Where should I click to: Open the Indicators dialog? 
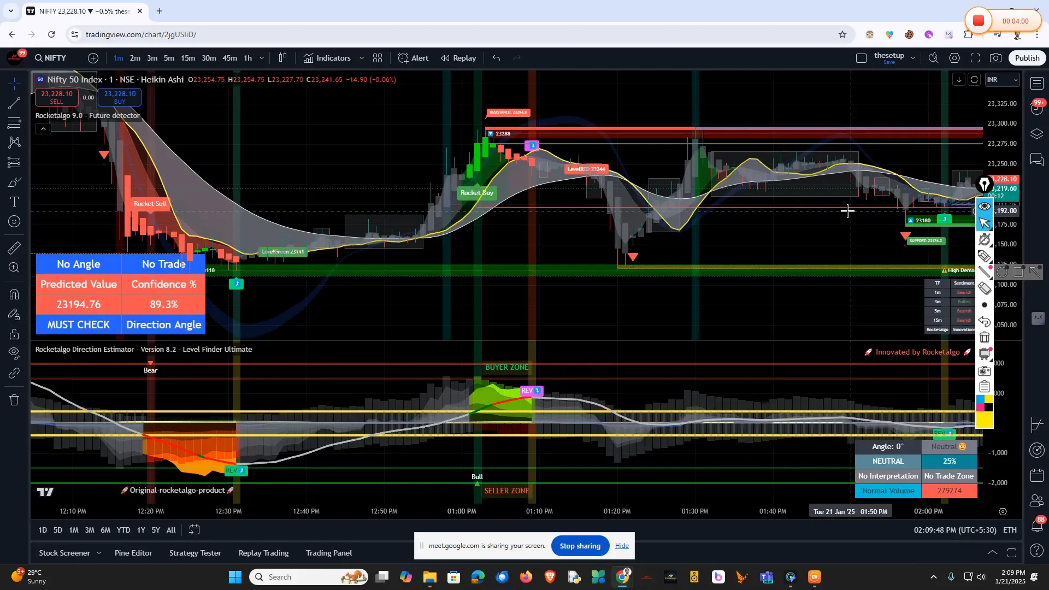327,58
